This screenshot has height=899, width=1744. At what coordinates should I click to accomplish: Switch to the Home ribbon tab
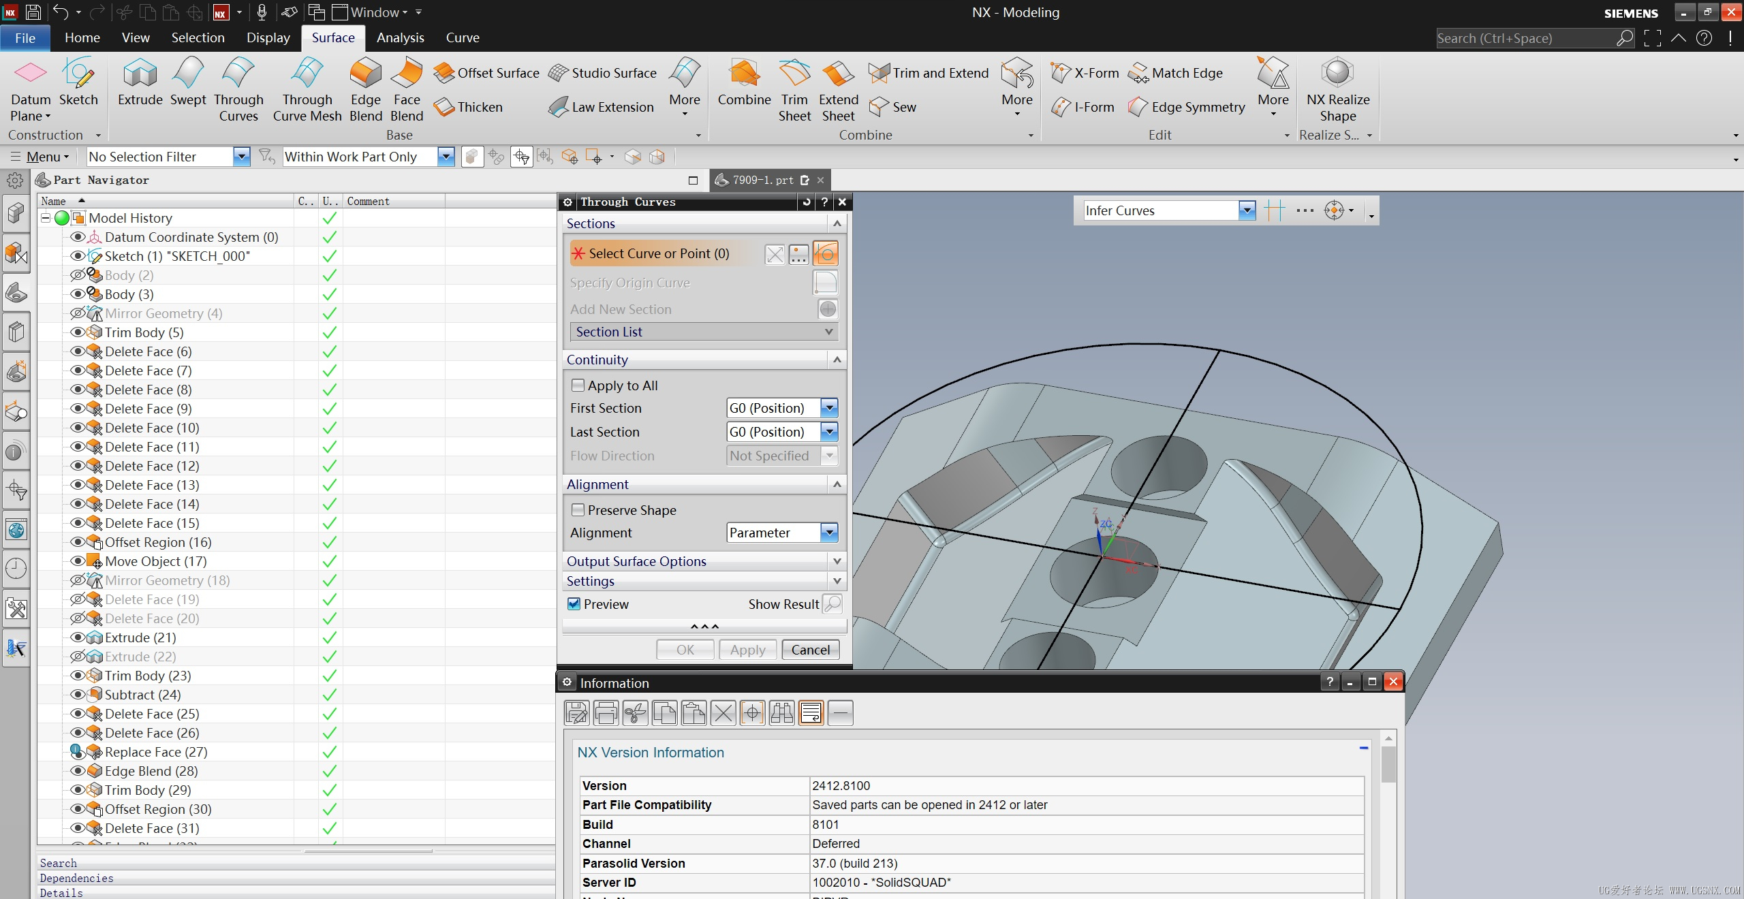82,38
